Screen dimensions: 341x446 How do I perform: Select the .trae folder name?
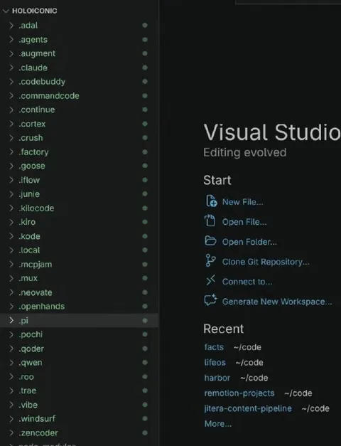(28, 391)
